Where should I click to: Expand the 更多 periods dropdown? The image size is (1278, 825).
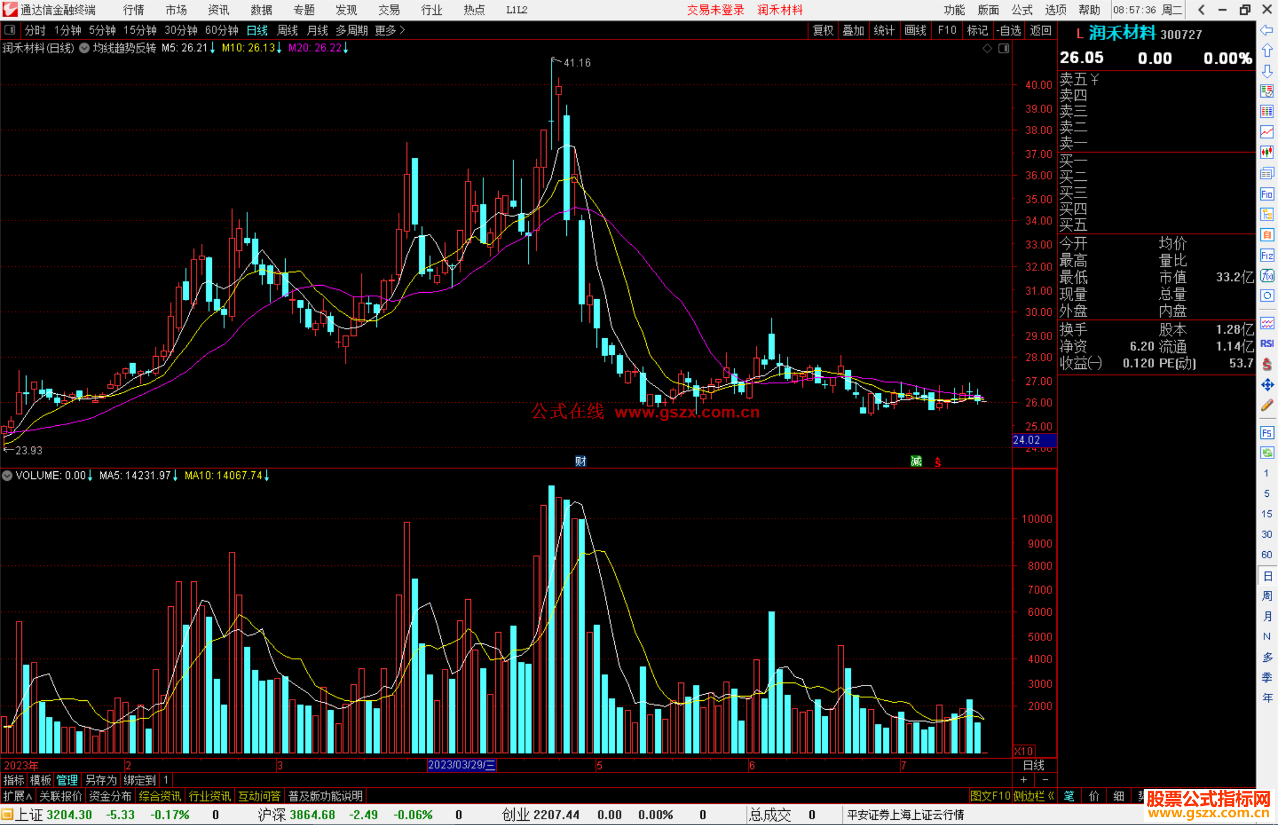point(389,30)
